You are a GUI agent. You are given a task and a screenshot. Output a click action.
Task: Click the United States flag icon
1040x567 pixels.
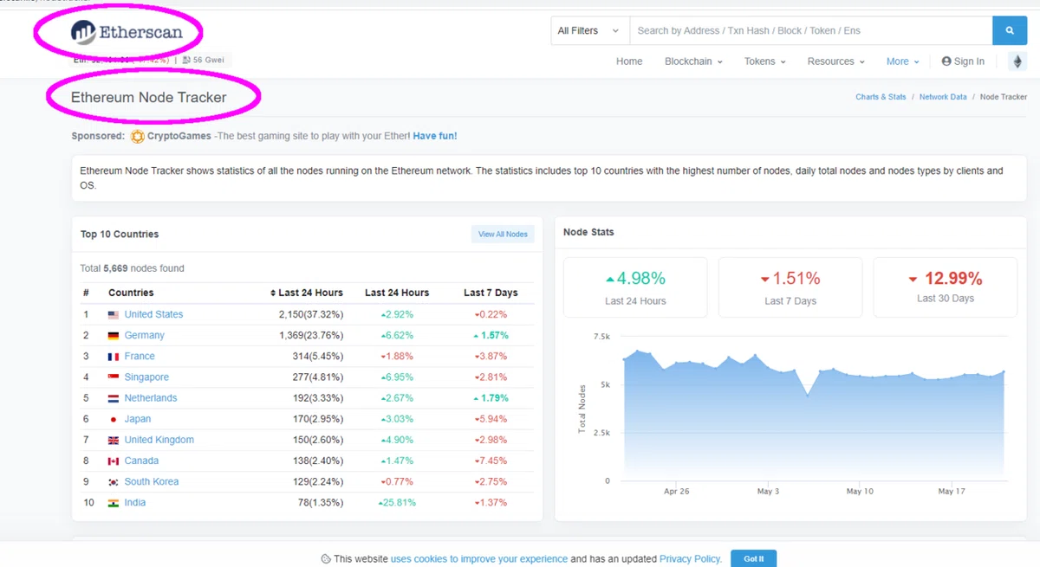(114, 314)
